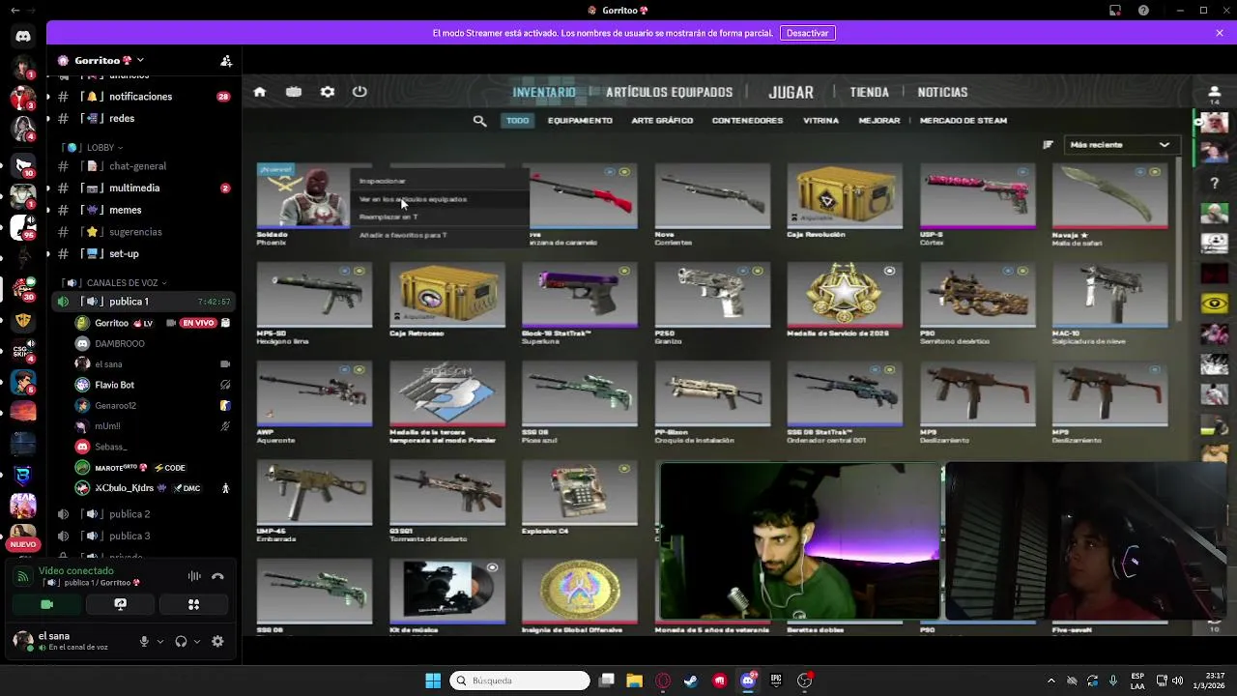Click the question mark help icon in CS2 sidebar
This screenshot has width=1237, height=696.
(1215, 183)
